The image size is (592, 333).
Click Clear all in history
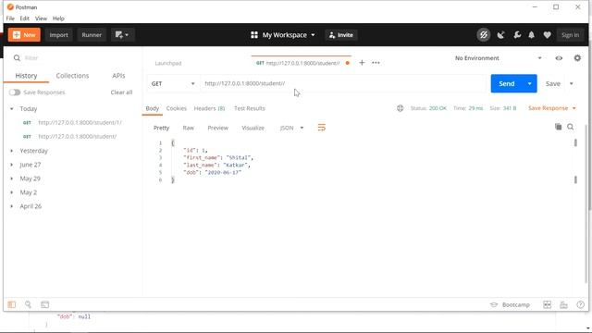tap(121, 92)
